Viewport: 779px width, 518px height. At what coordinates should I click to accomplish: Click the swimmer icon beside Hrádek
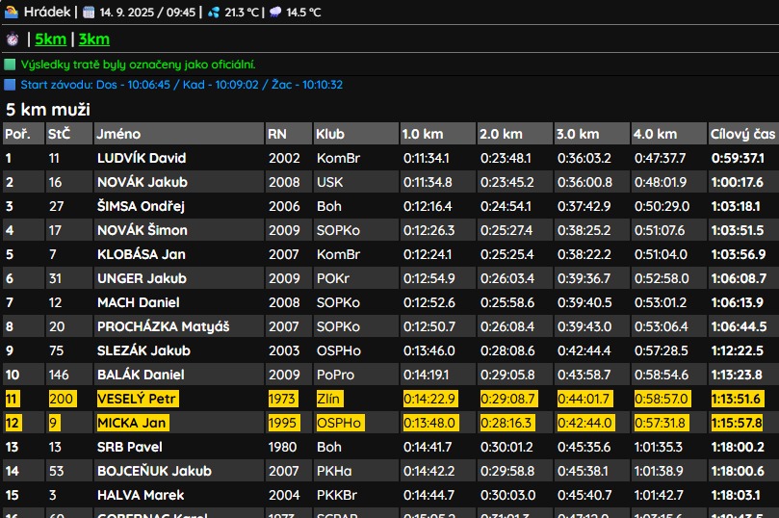pyautogui.click(x=12, y=13)
